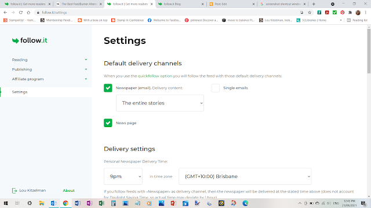Open the Reading list button
This screenshot has height=208, width=371.
(357, 20)
